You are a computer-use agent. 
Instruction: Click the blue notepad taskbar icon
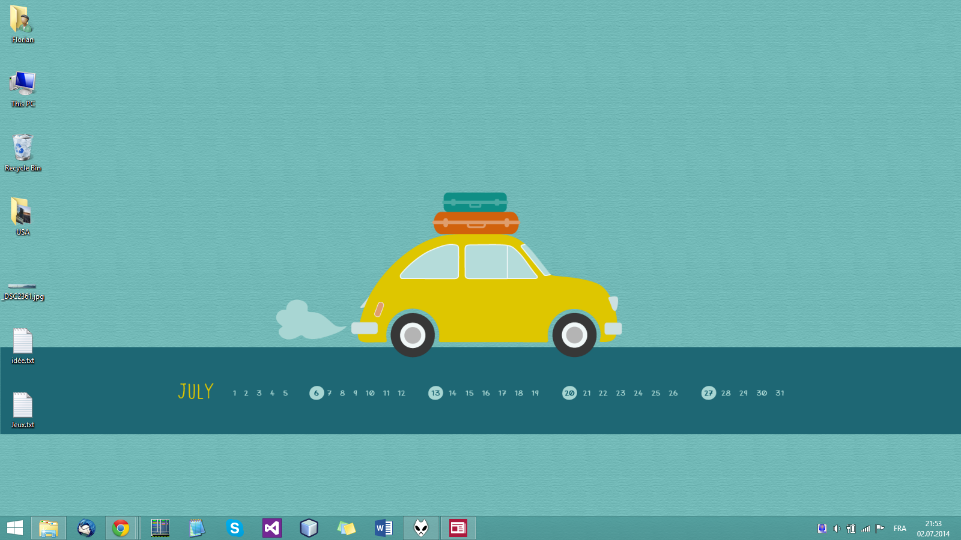[x=197, y=528]
